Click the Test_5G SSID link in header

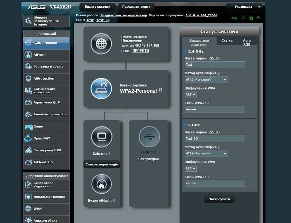103,20
